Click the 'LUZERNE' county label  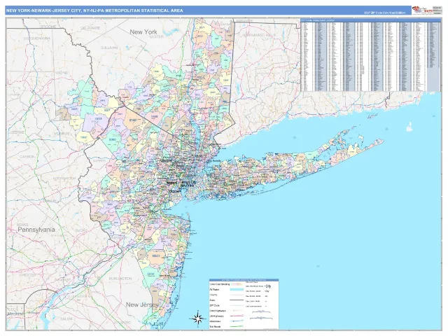click(16, 132)
